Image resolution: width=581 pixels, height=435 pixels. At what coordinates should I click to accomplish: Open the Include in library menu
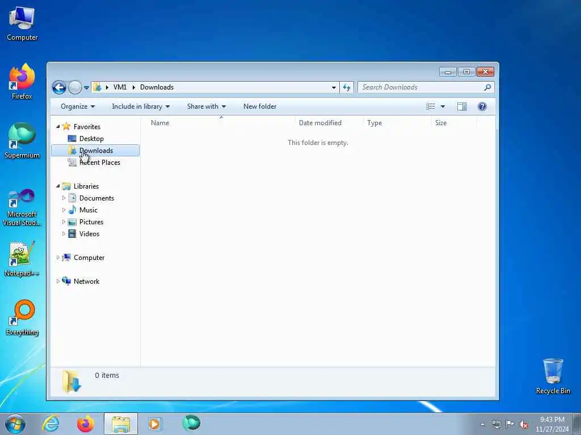(141, 106)
